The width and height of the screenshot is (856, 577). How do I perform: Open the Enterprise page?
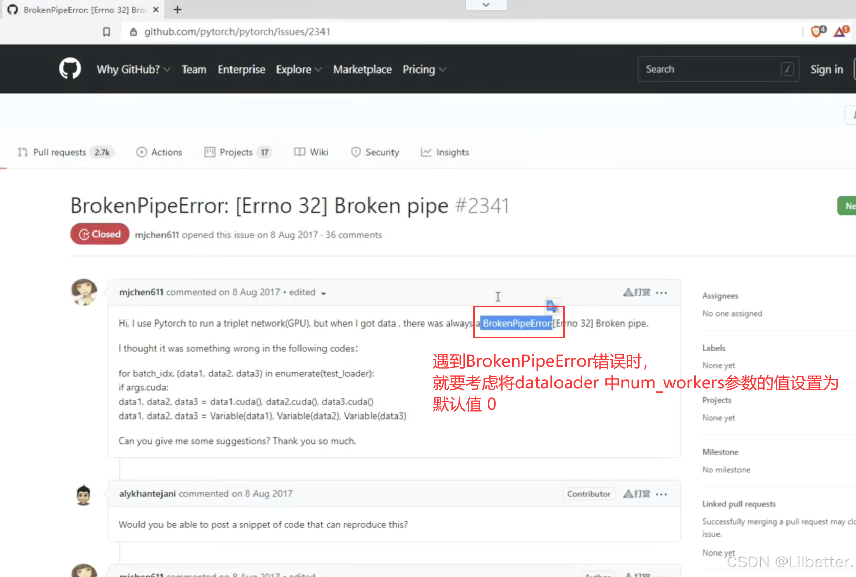tap(241, 70)
